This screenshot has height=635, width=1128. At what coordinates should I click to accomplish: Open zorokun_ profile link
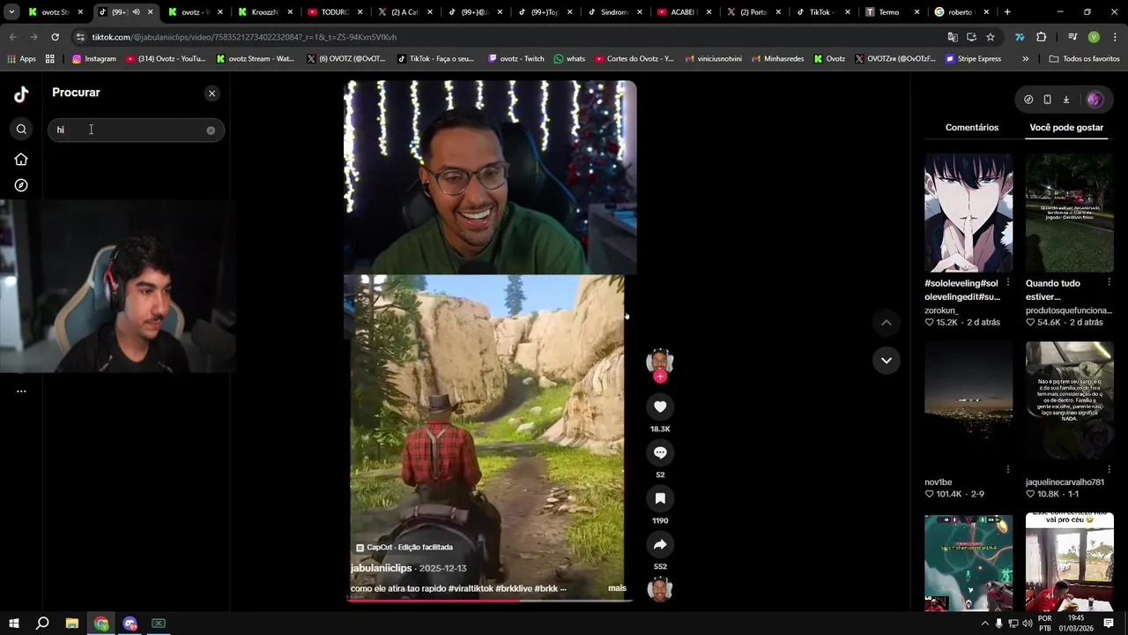click(x=941, y=310)
